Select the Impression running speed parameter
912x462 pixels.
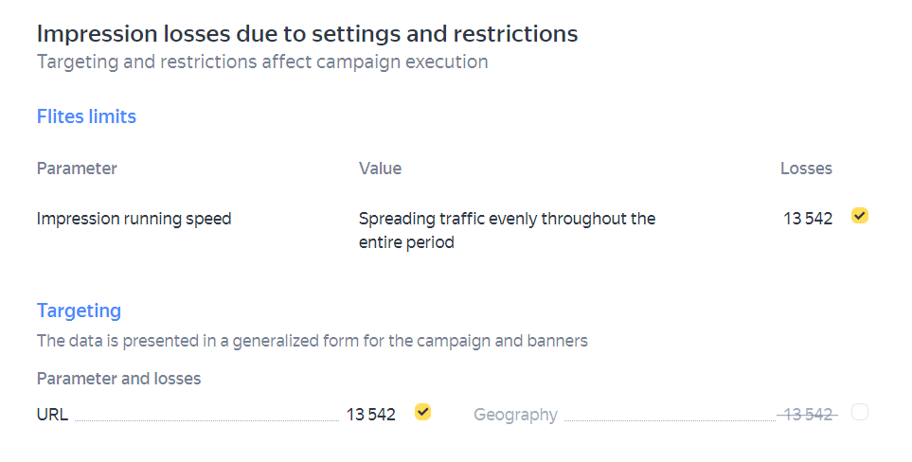click(134, 219)
